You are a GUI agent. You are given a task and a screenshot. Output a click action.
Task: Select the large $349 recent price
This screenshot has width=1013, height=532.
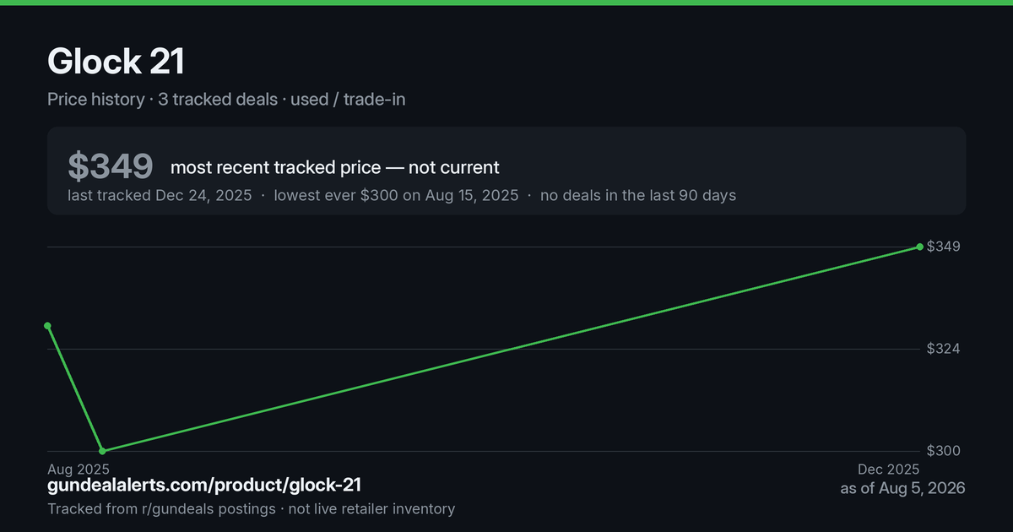[111, 167]
